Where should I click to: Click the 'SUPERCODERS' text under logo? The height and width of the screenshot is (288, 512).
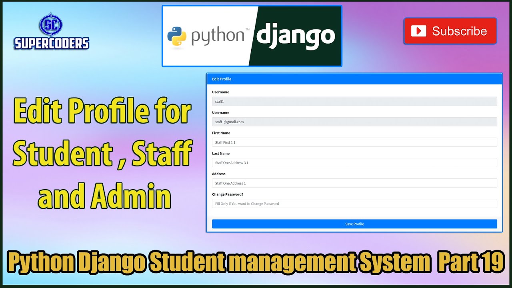[x=51, y=43]
